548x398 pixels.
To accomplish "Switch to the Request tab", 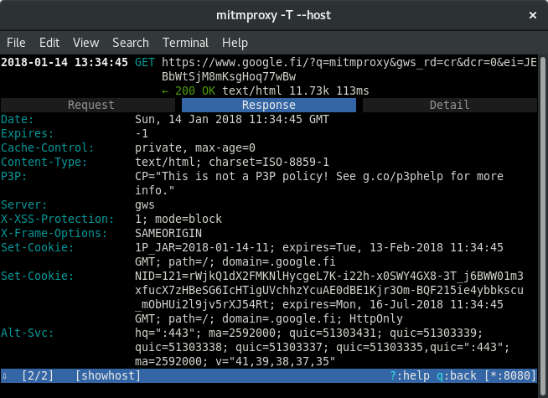I will click(90, 105).
